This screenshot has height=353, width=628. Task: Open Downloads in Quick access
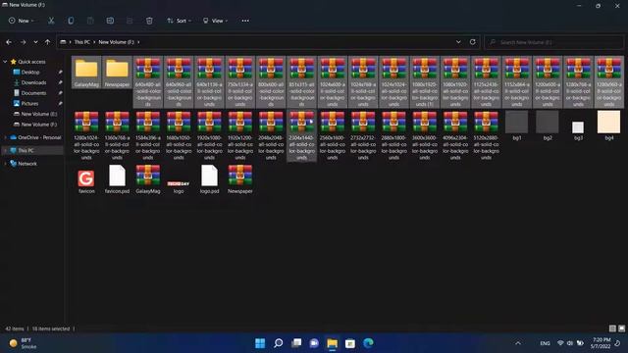pyautogui.click(x=33, y=82)
